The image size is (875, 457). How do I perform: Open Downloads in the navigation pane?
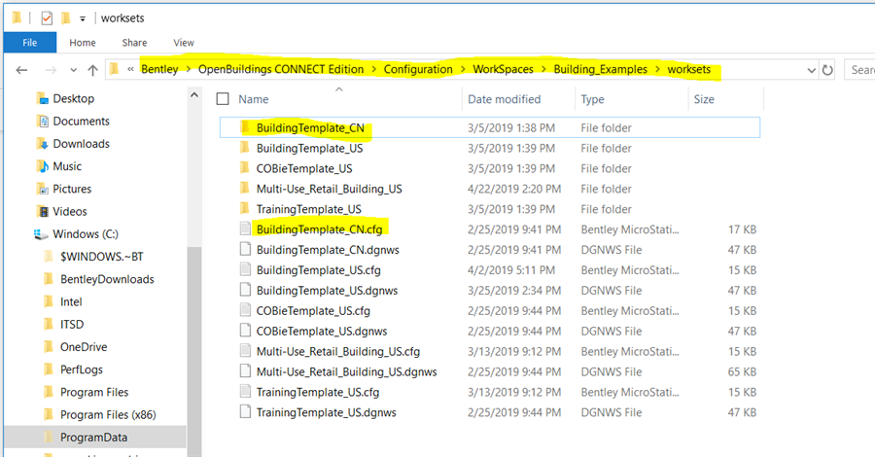(81, 143)
